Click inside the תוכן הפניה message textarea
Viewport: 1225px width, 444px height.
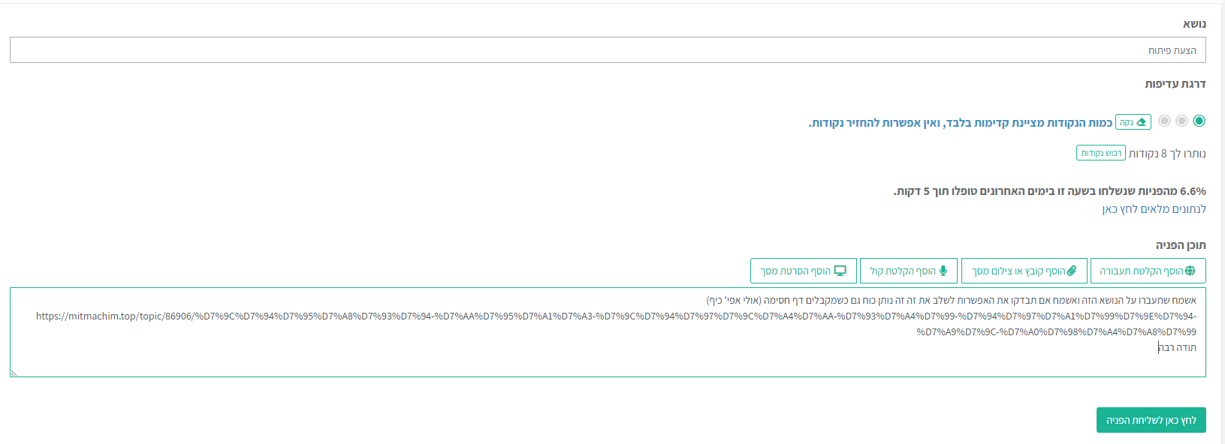click(x=608, y=332)
